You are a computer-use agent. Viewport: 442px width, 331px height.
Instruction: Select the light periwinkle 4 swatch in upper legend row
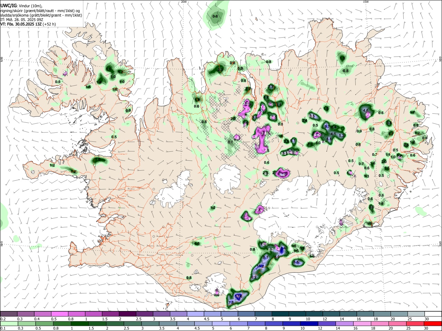(x=195, y=314)
